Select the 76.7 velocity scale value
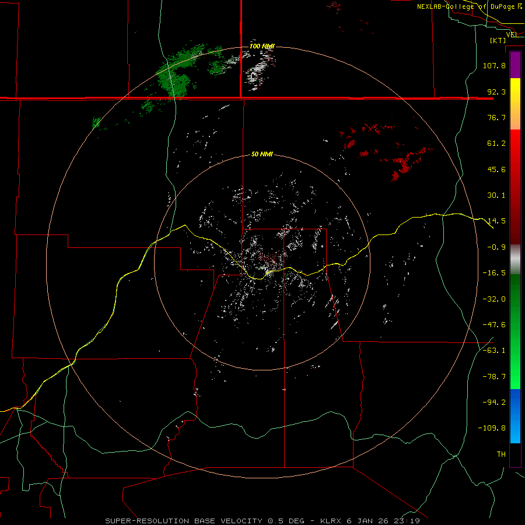This screenshot has height=525, width=525. click(x=496, y=117)
